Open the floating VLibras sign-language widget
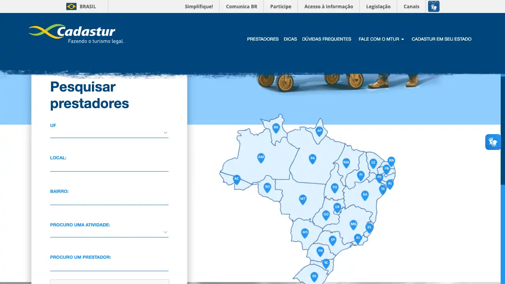505x284 pixels. (x=493, y=142)
